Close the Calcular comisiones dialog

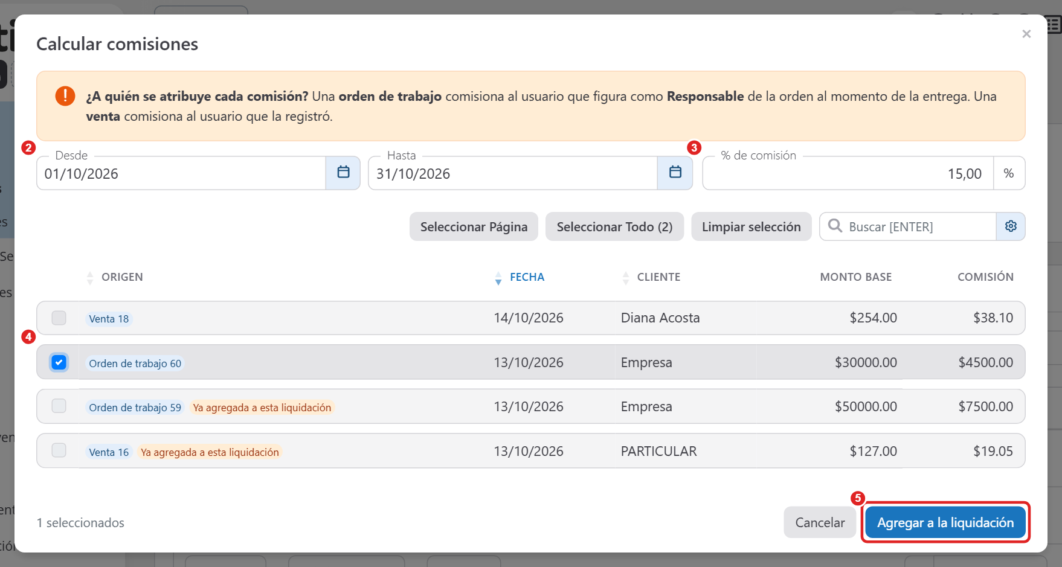(1026, 34)
